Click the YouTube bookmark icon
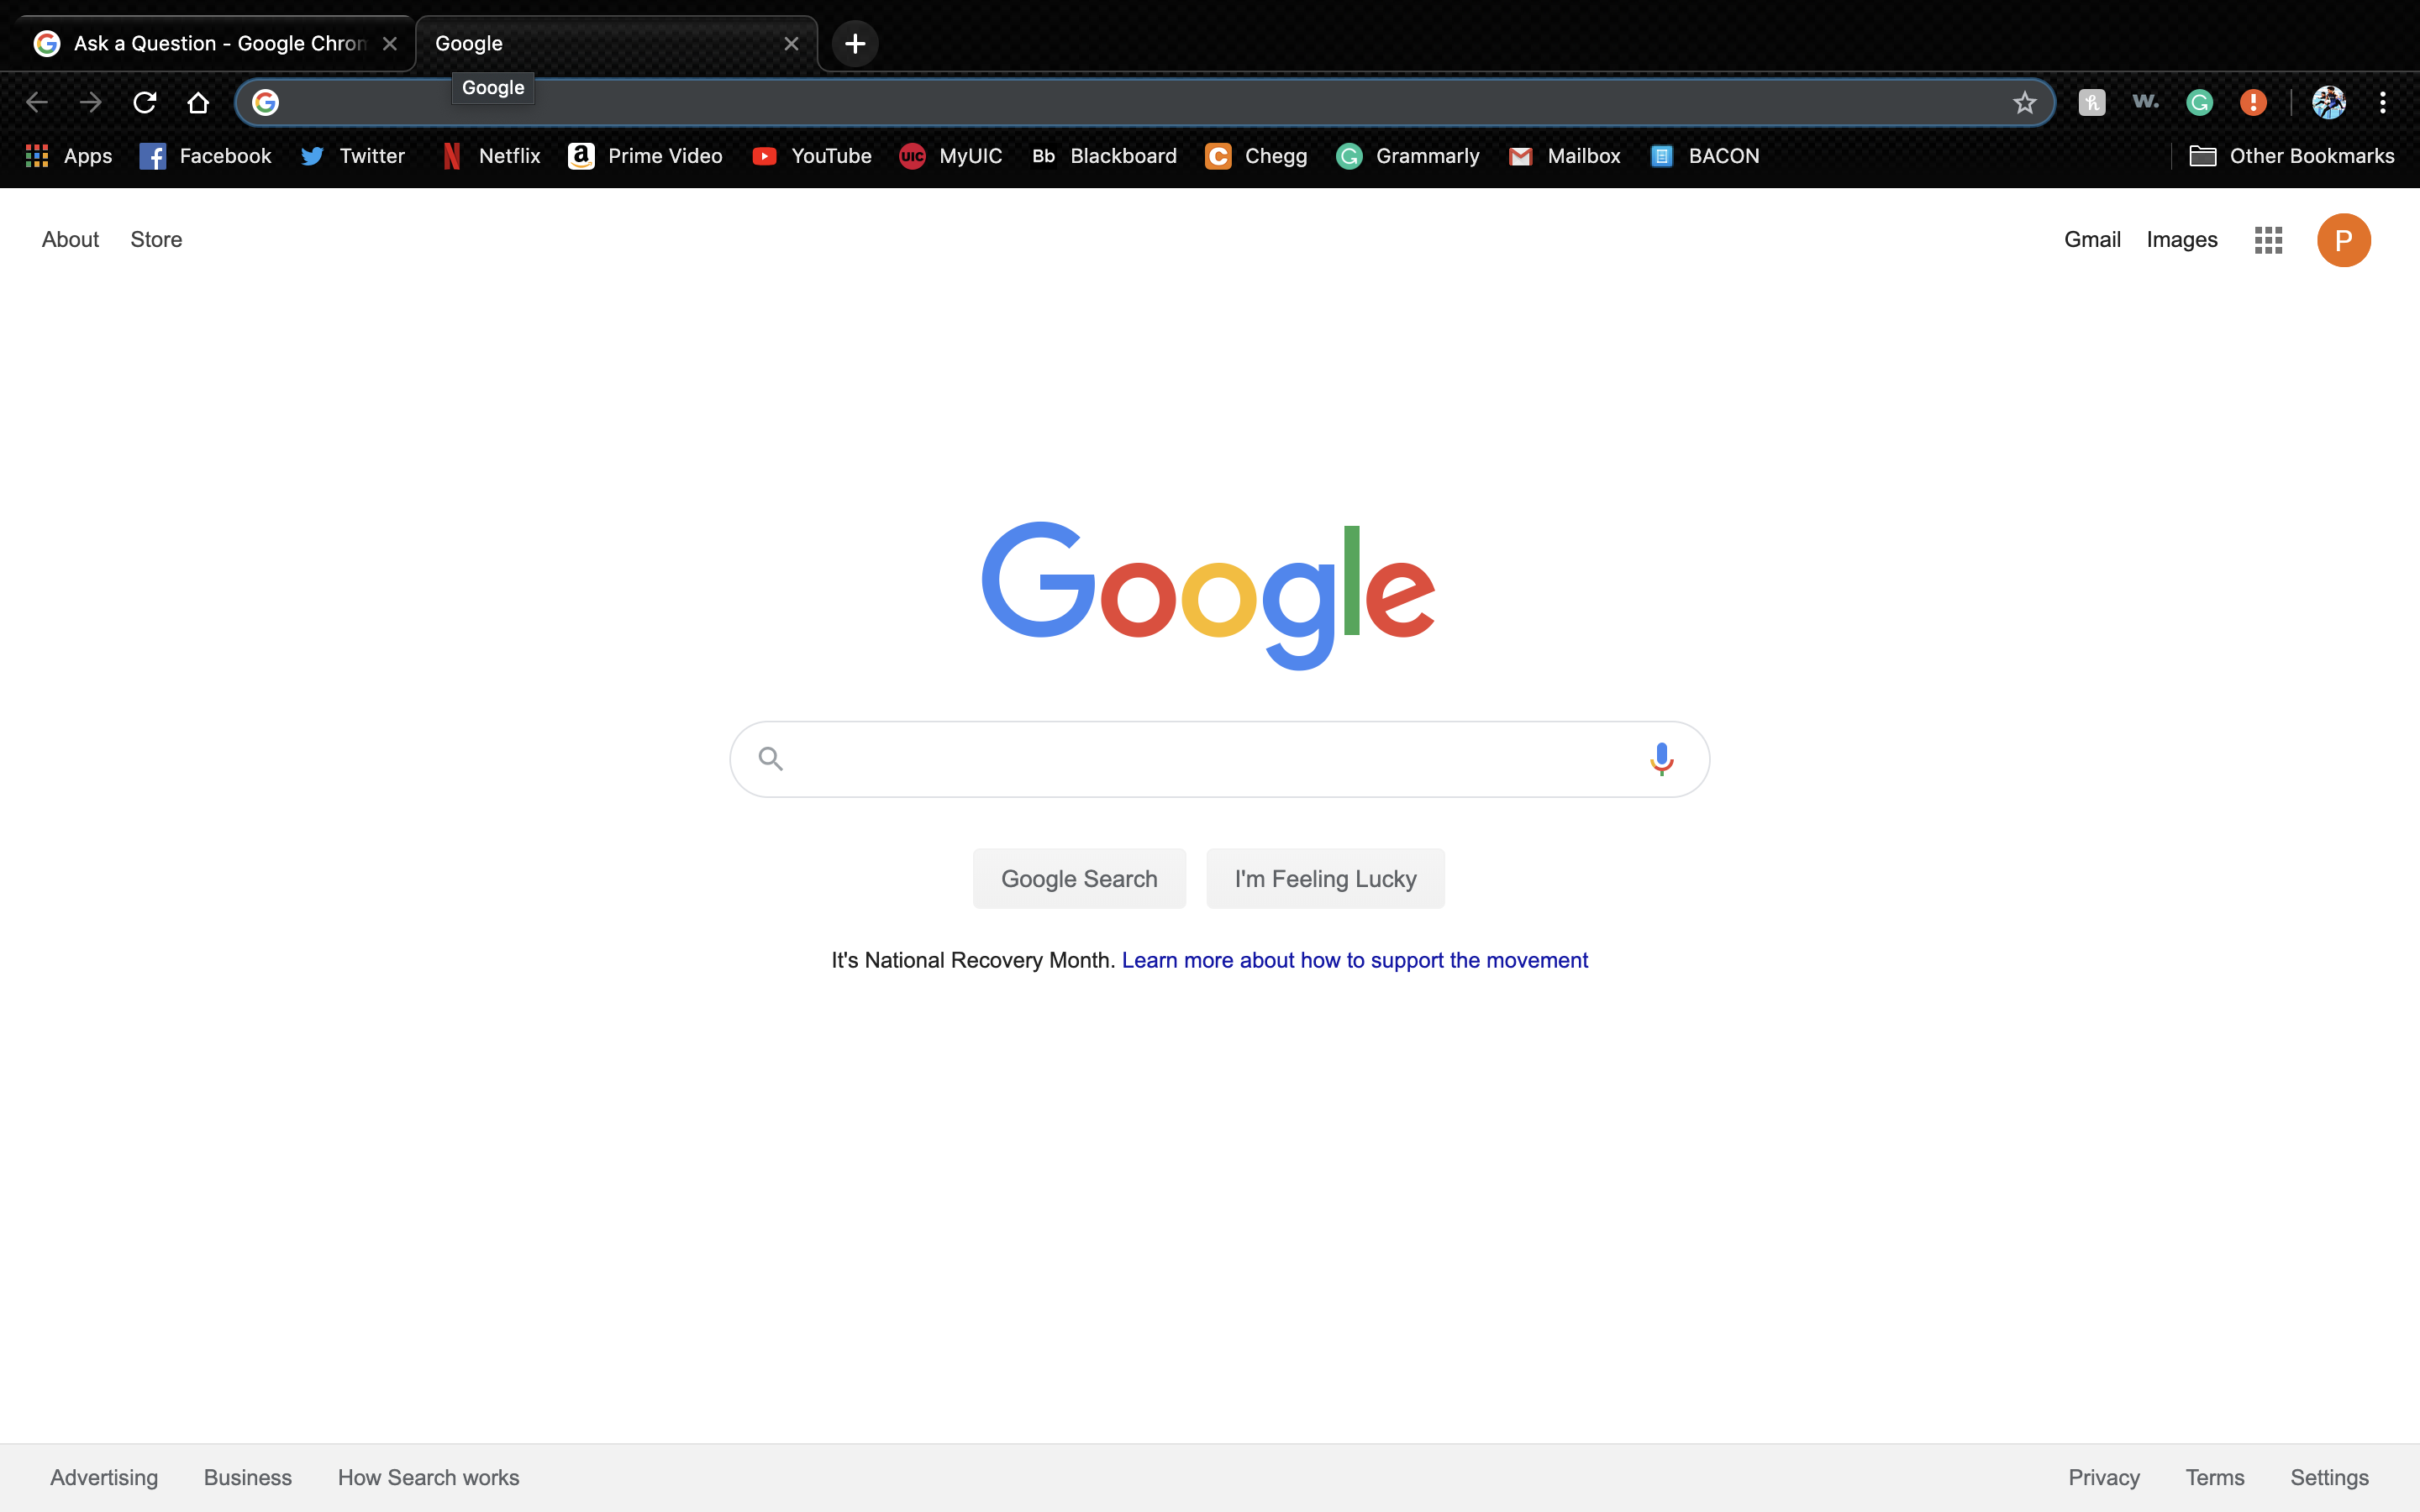Image resolution: width=2420 pixels, height=1512 pixels. pos(763,155)
